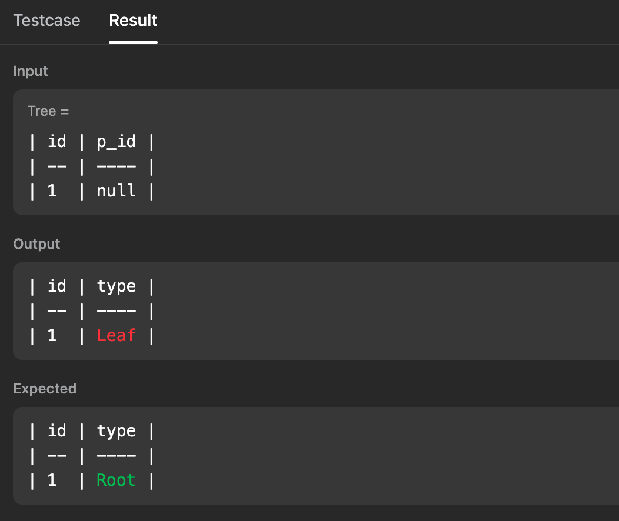Click the id column header in Input table
The height and width of the screenshot is (521, 619).
pyautogui.click(x=56, y=142)
